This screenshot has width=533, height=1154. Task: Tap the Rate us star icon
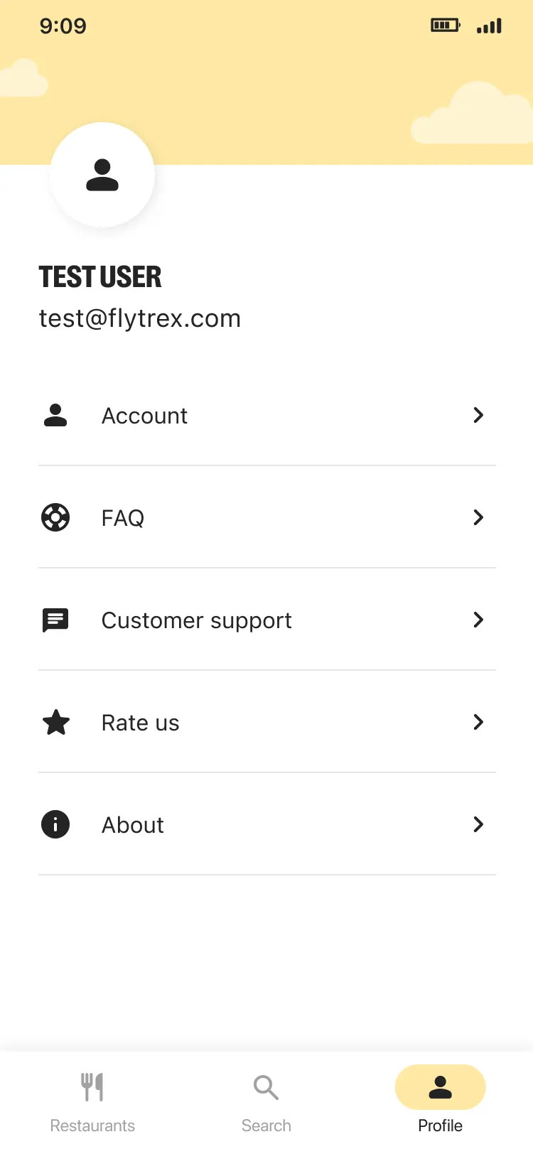55,723
